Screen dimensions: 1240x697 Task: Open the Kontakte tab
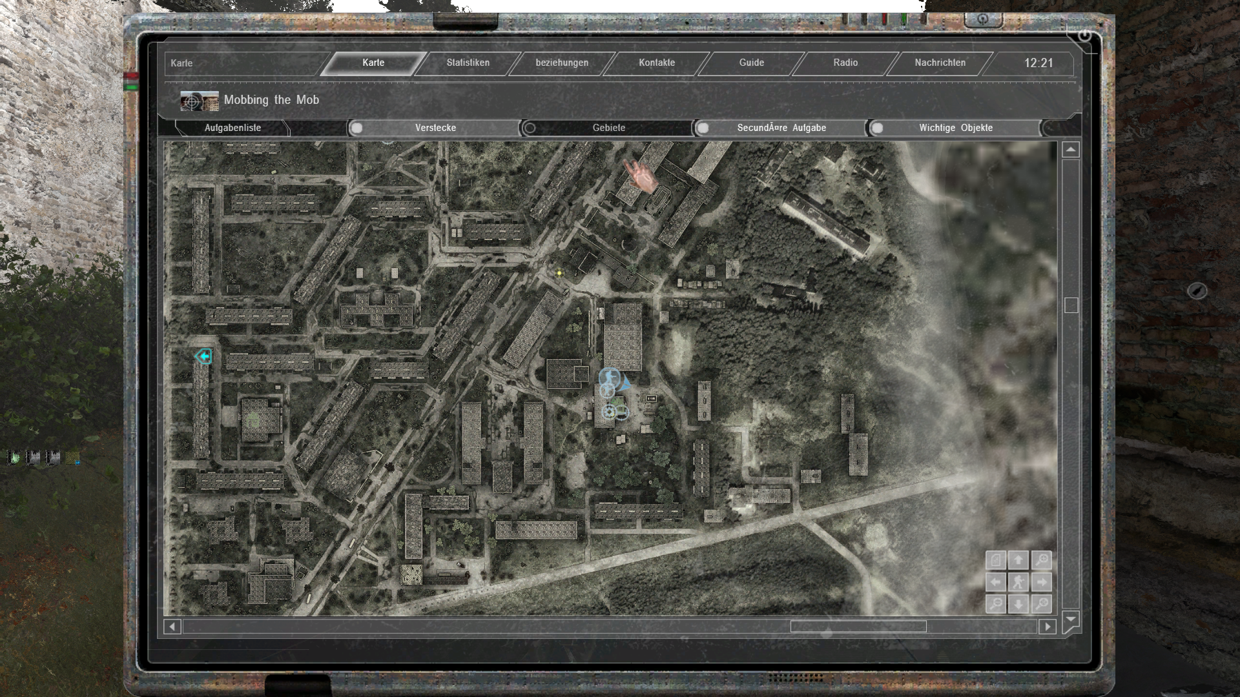(x=656, y=63)
